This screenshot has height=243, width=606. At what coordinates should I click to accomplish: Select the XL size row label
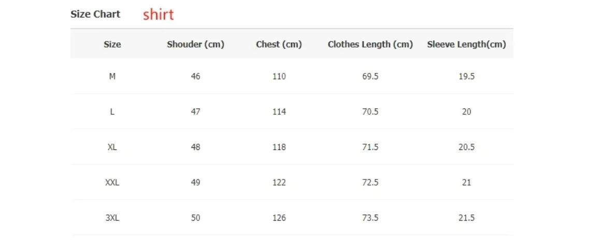(x=112, y=147)
